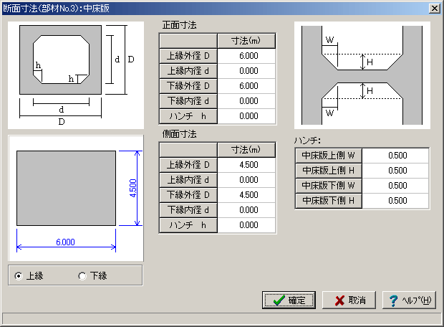This screenshot has width=444, height=327.
Task: Edit 側面寸法 下縁外径 D value 4.500
Action: coord(246,195)
